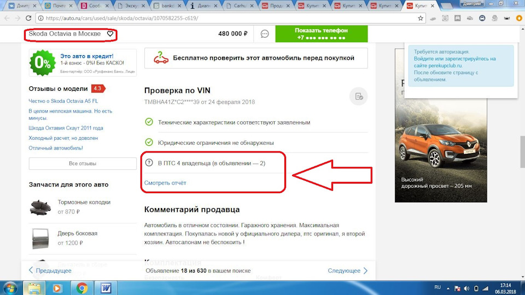Open network signal icon in tray

485,288
